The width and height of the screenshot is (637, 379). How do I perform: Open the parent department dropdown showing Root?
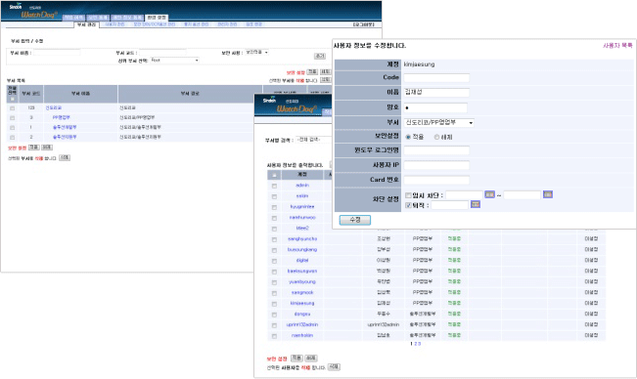(x=175, y=60)
